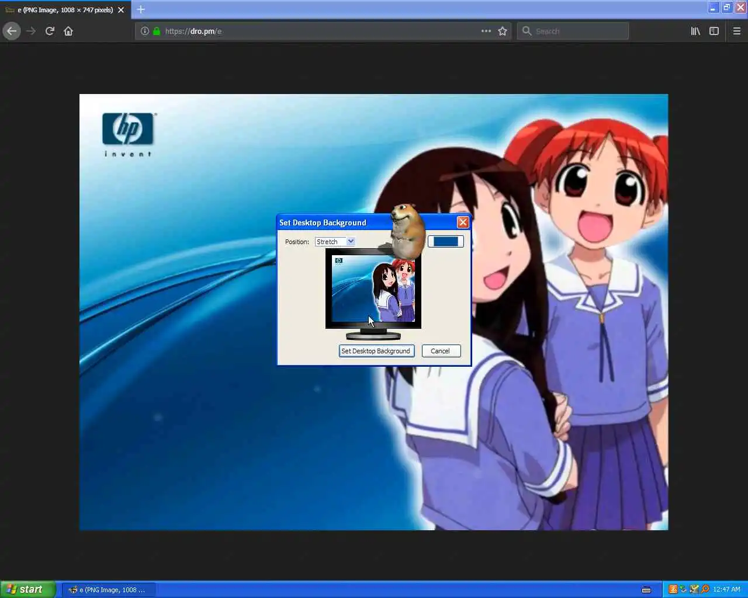Click the orange magnifier tray icon

coord(705,589)
